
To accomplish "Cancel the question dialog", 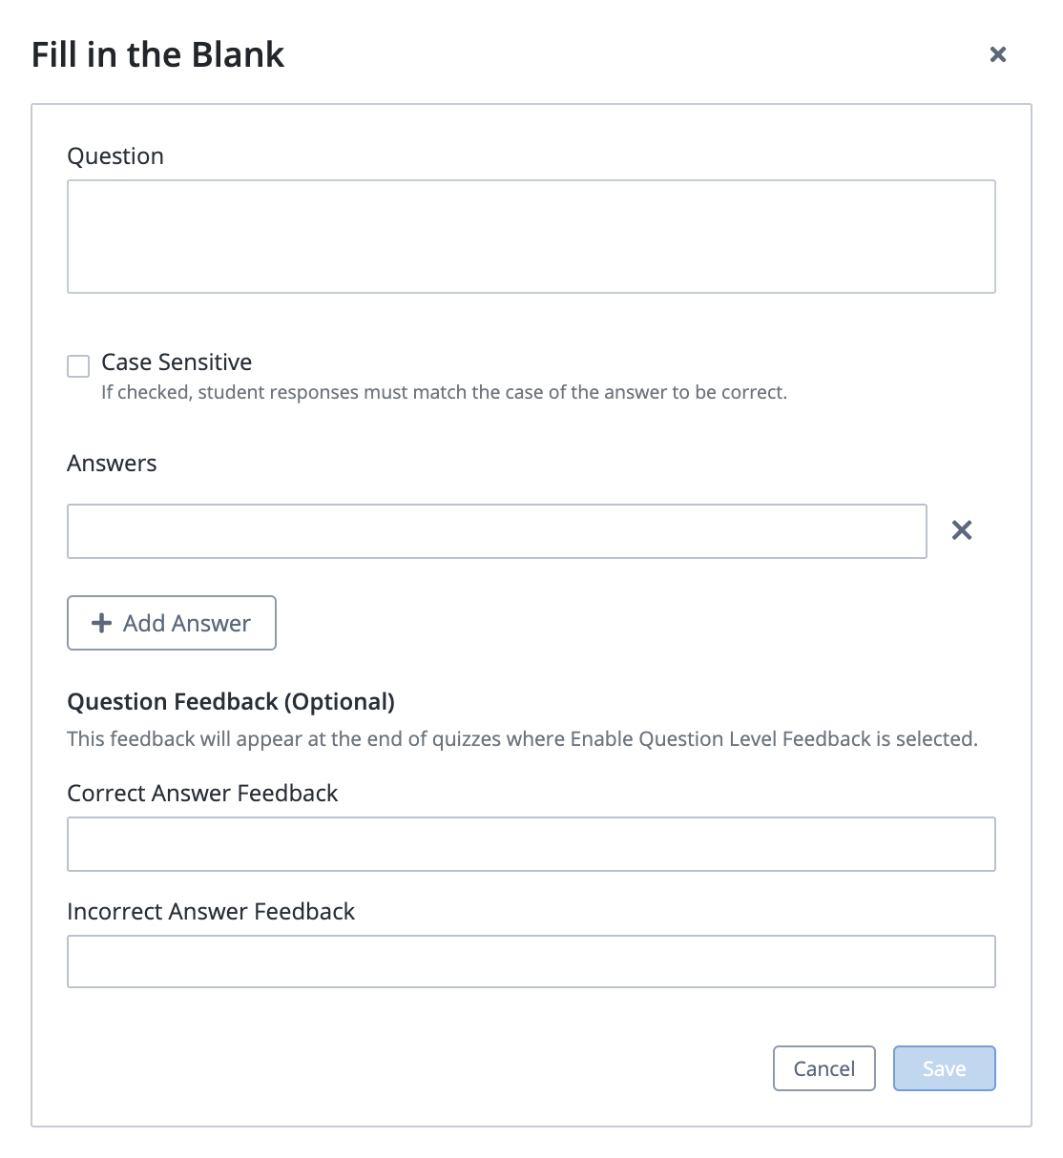I will tap(824, 1068).
